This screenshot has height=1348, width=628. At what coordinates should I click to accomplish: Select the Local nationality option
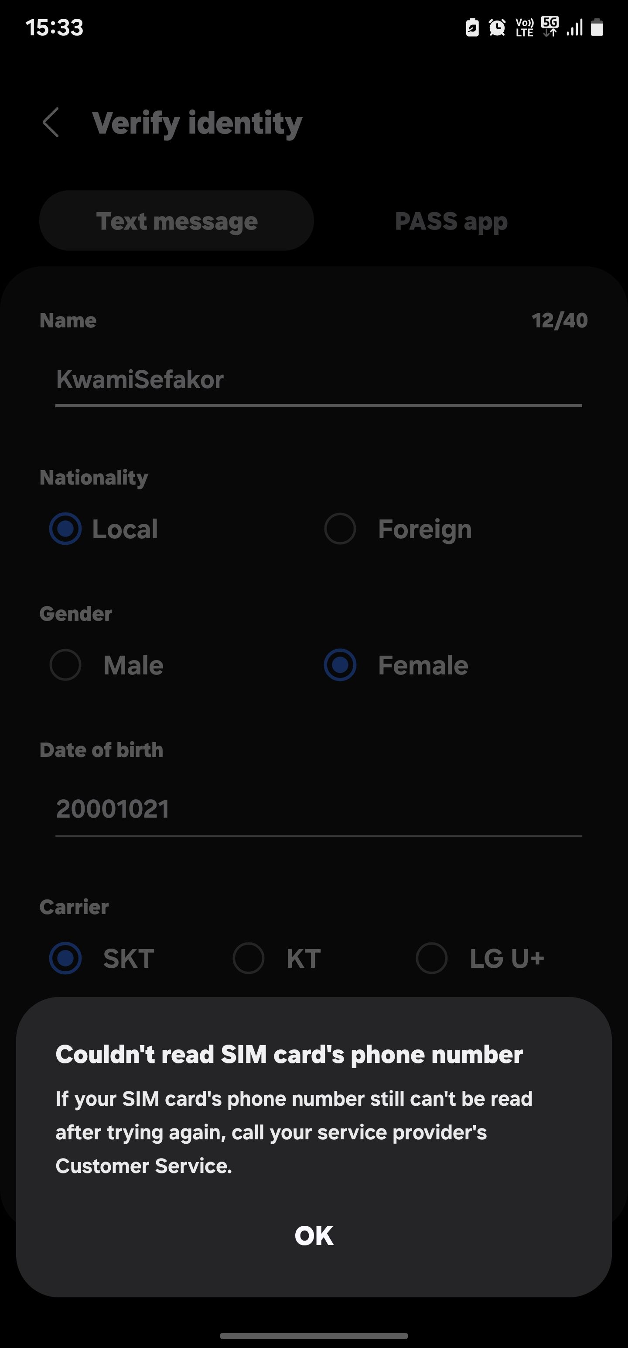tap(65, 529)
